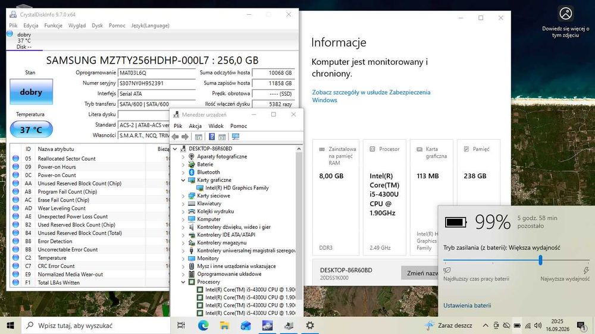Click the Meet Now camera tray icon
The image size is (595, 334).
496,326
